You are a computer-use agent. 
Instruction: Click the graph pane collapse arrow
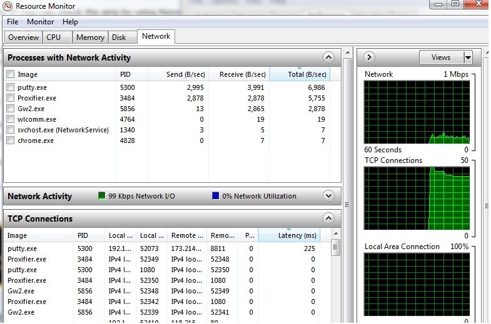click(x=369, y=57)
